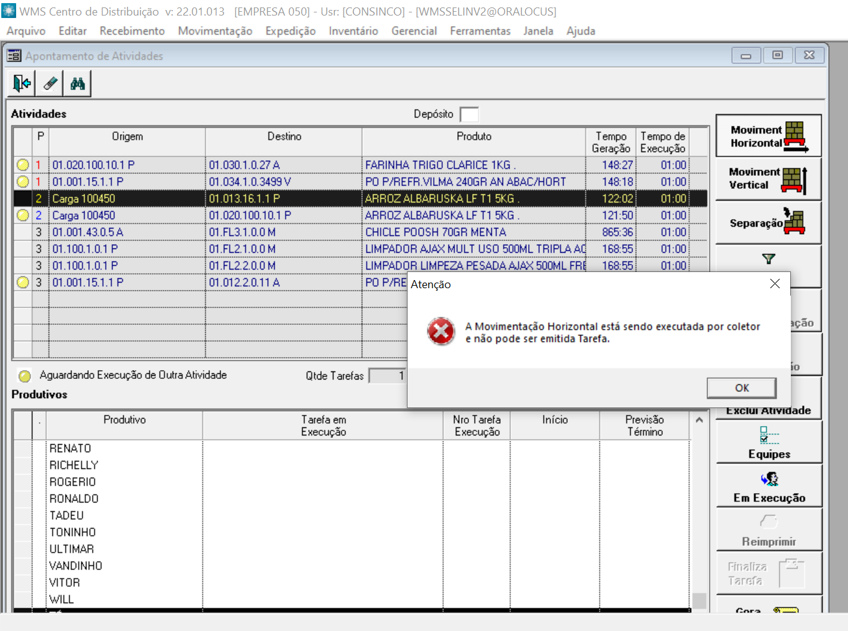Select produtivo VITOR

pyautogui.click(x=65, y=583)
